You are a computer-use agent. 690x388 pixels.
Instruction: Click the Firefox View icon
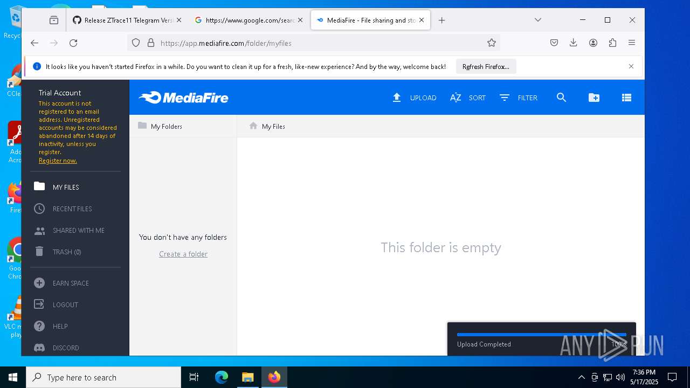pyautogui.click(x=54, y=20)
